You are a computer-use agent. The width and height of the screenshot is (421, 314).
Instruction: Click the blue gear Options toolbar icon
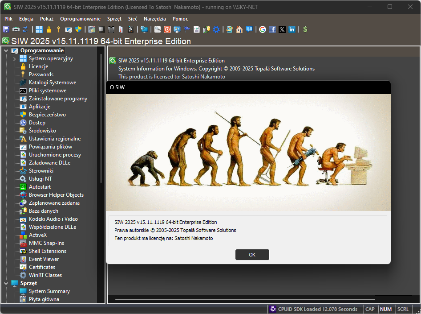(216, 29)
